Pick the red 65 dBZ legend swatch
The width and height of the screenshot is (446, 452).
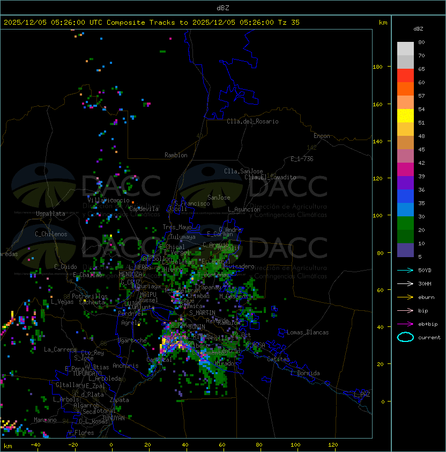pyautogui.click(x=405, y=75)
